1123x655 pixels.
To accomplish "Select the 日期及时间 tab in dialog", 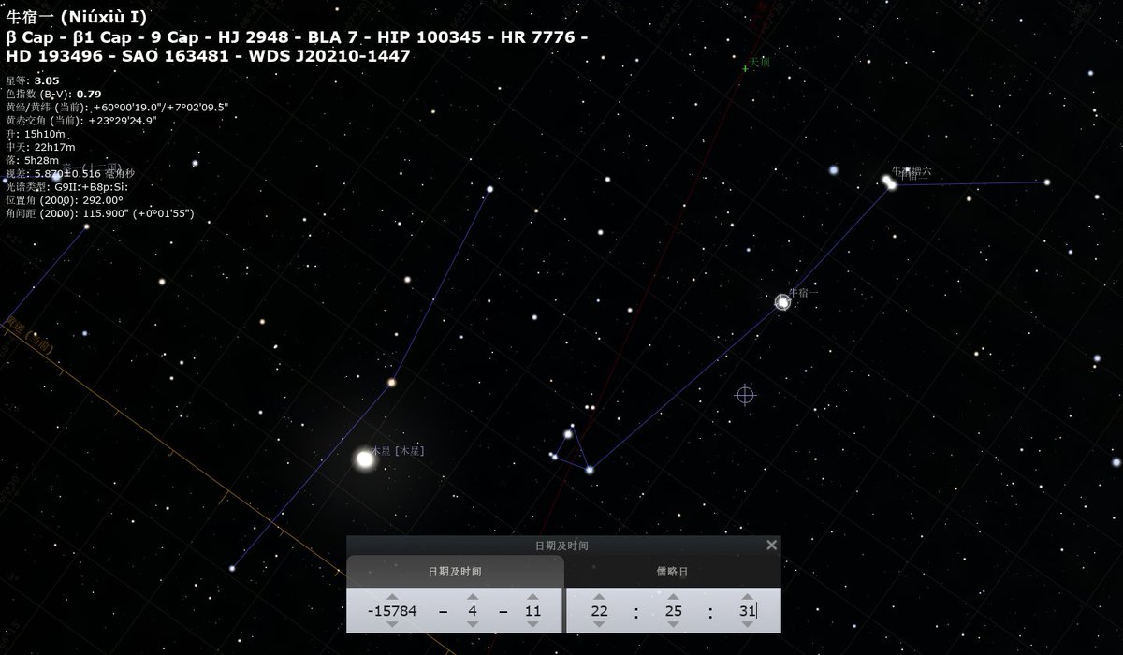I will tap(455, 571).
